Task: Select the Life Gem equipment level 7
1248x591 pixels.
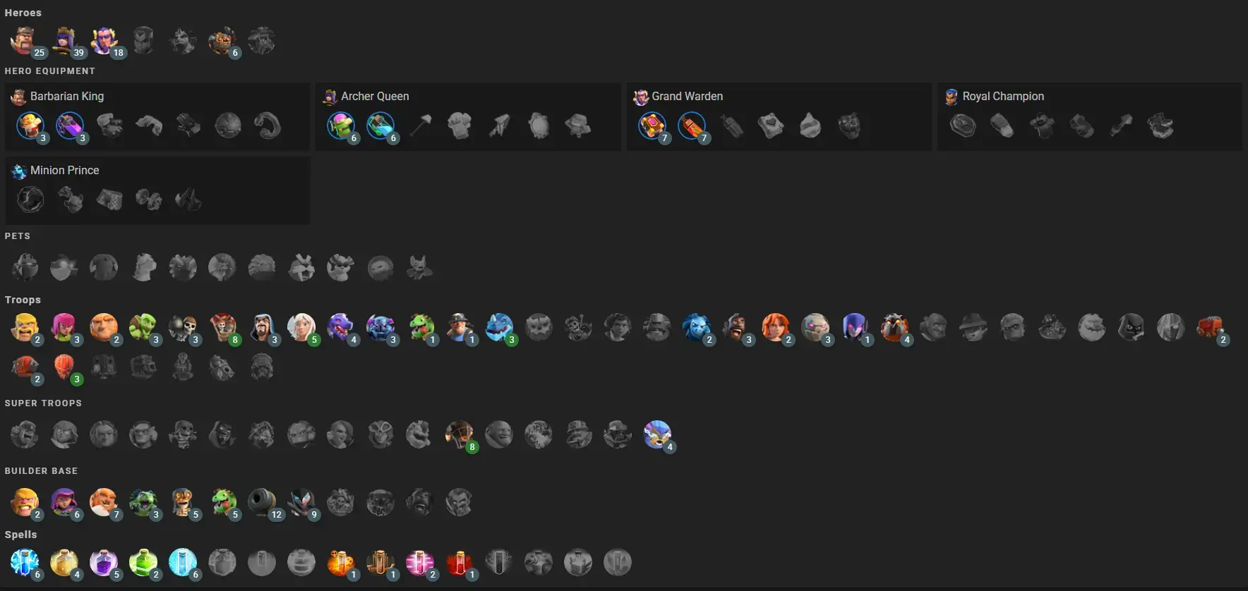Action: (691, 126)
